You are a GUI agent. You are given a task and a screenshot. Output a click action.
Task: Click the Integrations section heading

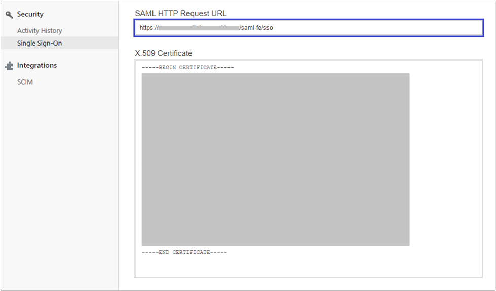(36, 65)
